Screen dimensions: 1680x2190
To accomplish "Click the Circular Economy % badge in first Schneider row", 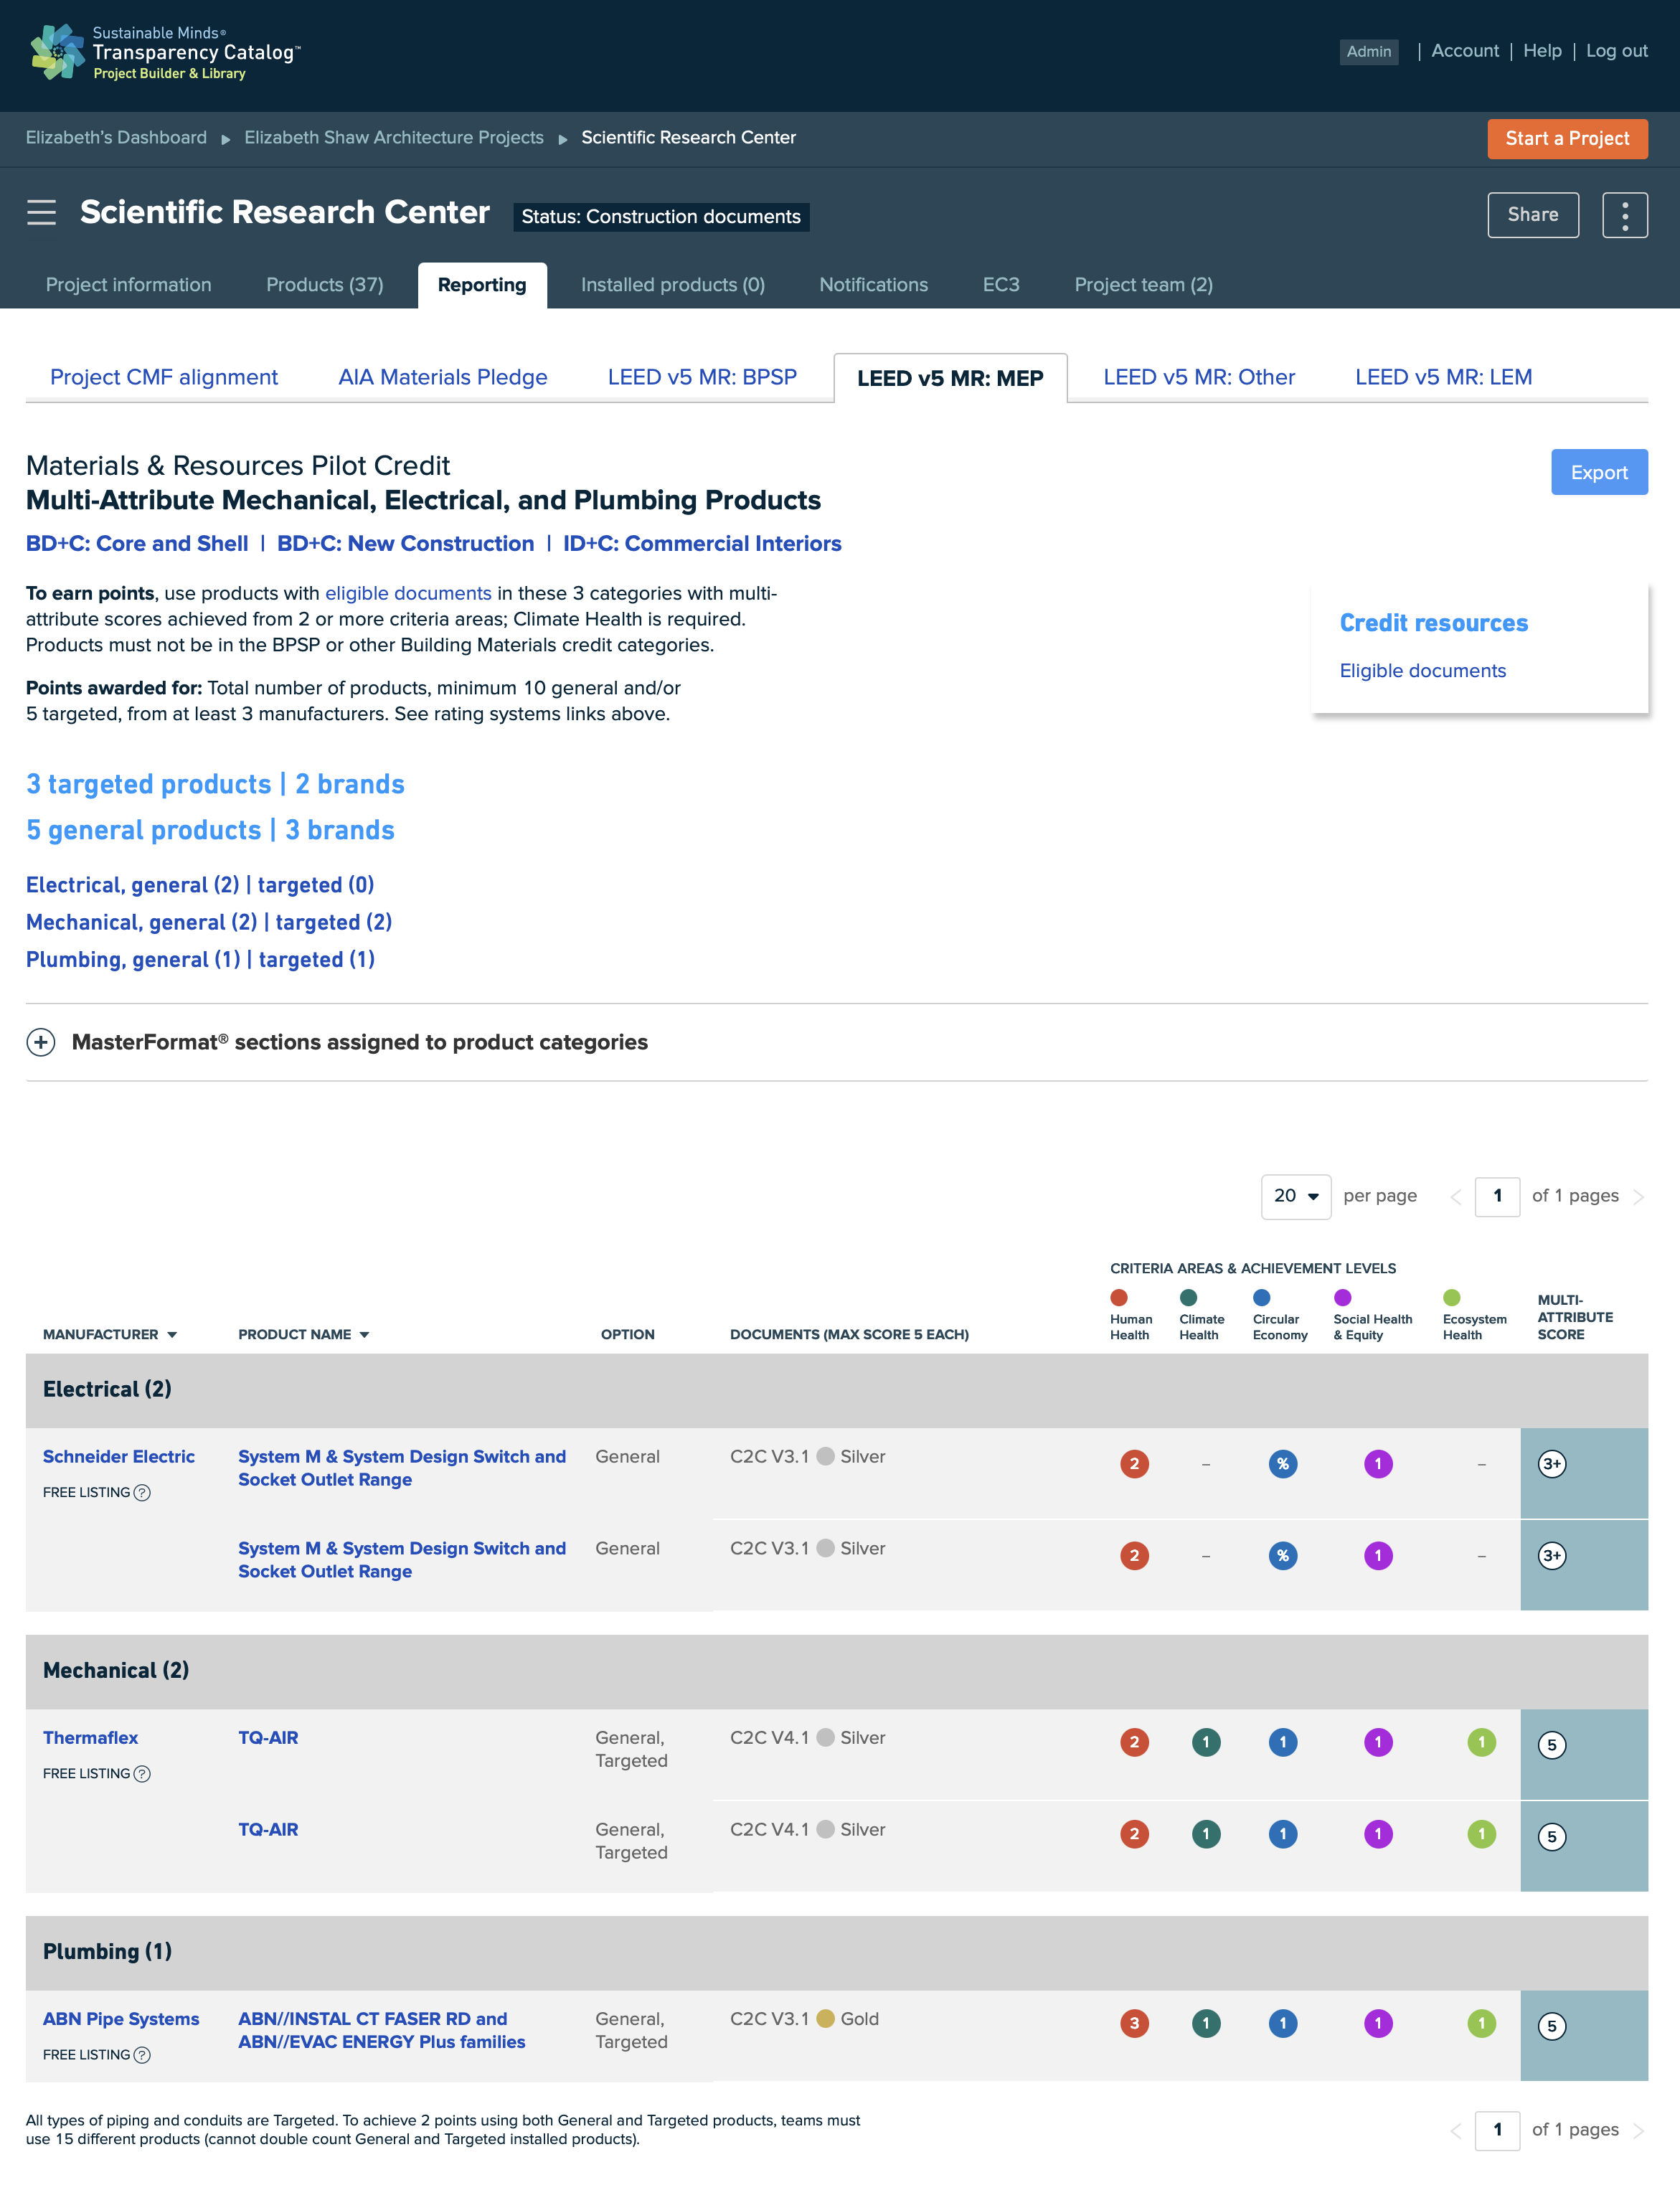I will point(1283,1464).
